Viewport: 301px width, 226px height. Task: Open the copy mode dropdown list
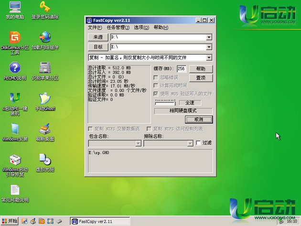[209, 57]
